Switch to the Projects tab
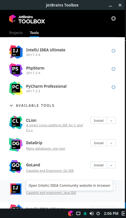Viewport: 126px width, 218px height. (16, 33)
